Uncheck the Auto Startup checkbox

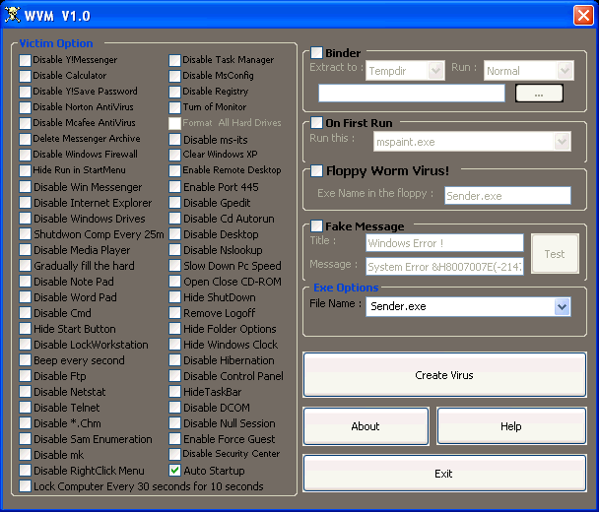(x=175, y=471)
